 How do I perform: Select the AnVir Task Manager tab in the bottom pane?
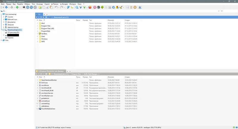click(x=51, y=71)
